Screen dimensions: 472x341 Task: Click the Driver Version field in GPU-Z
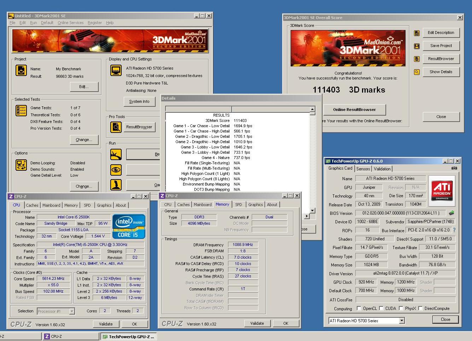click(x=405, y=273)
